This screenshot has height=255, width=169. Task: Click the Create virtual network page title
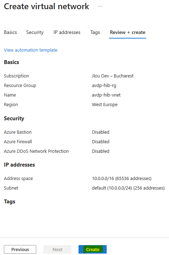point(46,6)
